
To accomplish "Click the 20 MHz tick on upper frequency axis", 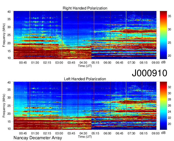I will click(9, 43).
